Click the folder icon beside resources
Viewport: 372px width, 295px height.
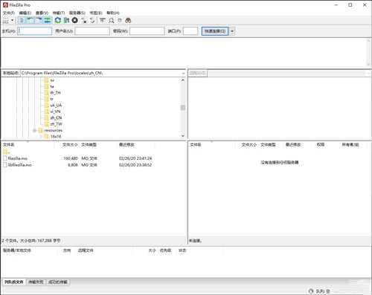41,130
